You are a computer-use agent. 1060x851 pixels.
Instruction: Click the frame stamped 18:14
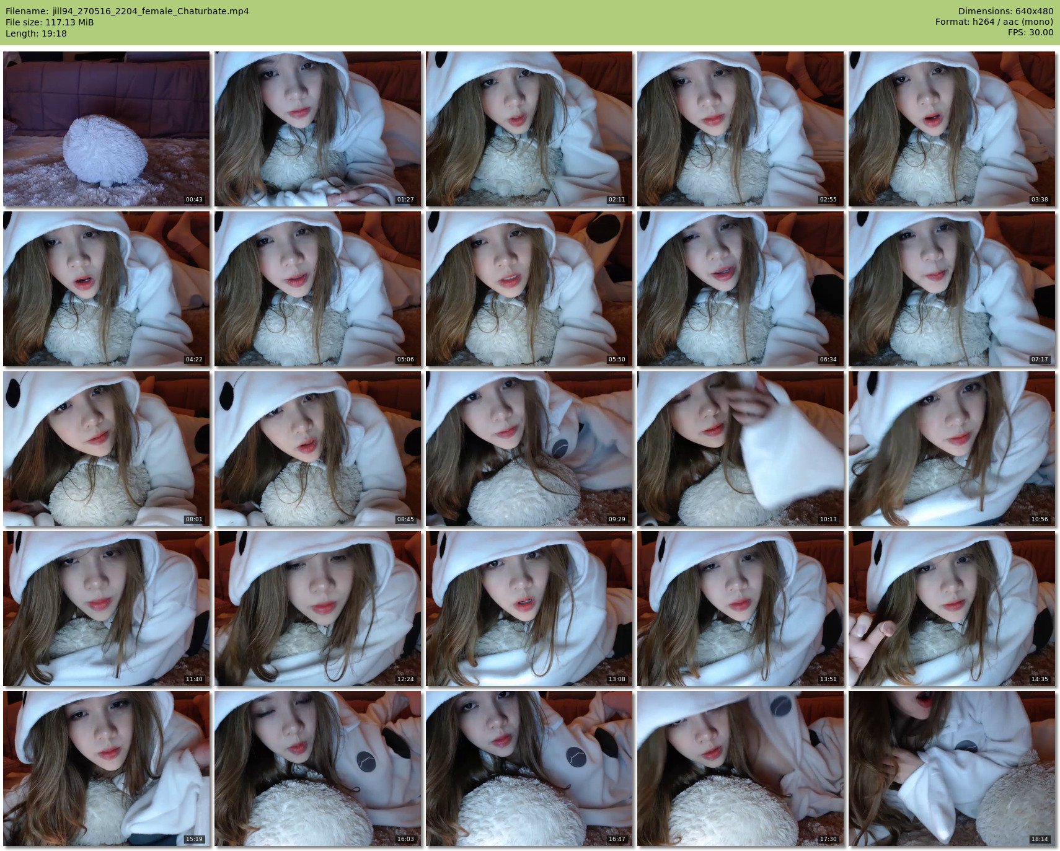[x=952, y=769]
